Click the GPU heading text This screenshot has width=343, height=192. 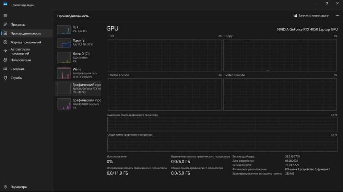[113, 29]
